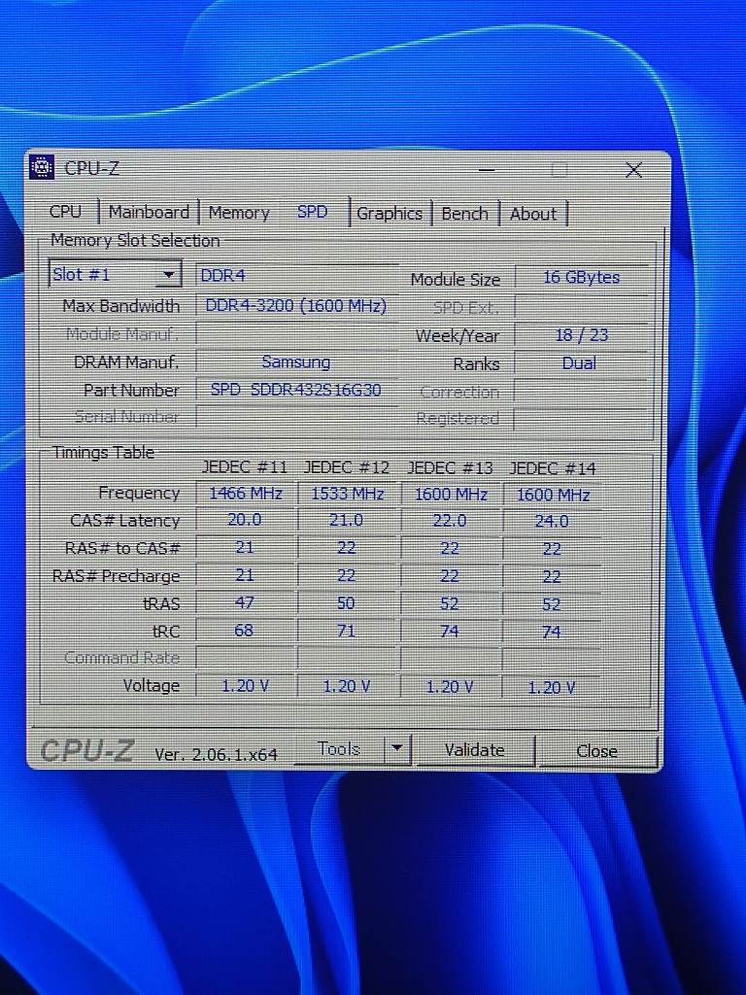This screenshot has width=746, height=995.
Task: Open the Graphics tab
Action: [390, 213]
